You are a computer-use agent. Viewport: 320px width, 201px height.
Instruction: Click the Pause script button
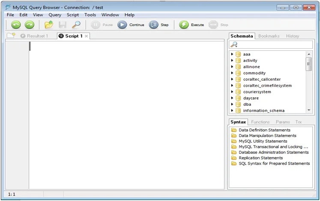102,25
